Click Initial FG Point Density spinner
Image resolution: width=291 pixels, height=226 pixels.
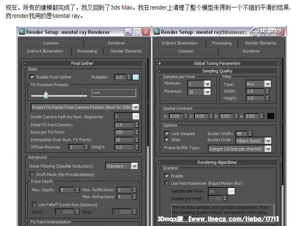pyautogui.click(x=137, y=125)
